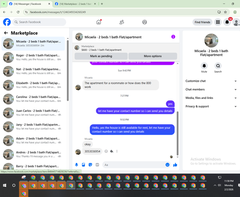Switch to the Marketplace - 2 beds tab
The image size is (240, 197).
(x=76, y=4)
